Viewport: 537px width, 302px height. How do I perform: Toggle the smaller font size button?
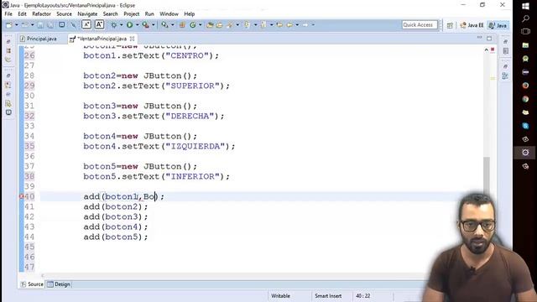click(x=86, y=24)
